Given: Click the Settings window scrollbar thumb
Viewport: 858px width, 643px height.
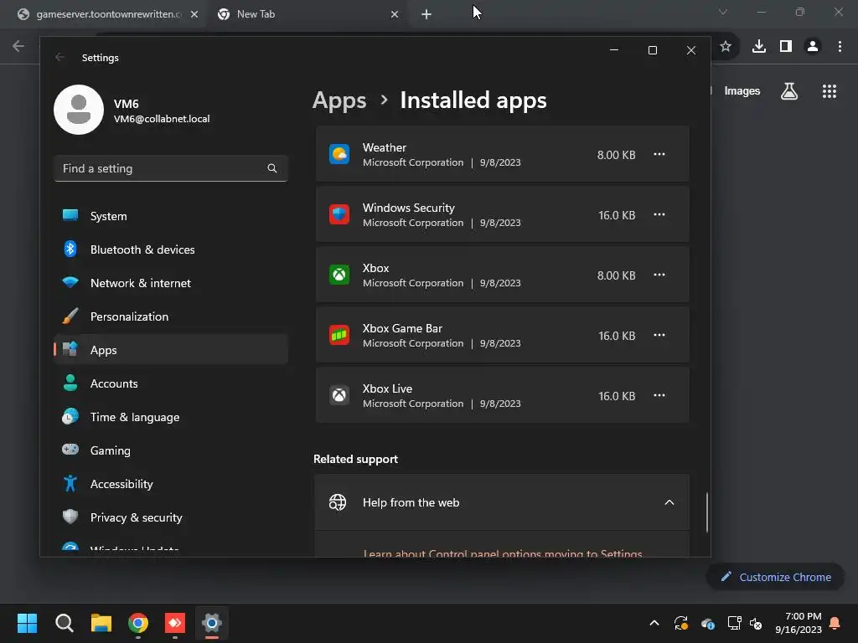Looking at the screenshot, I should 707,512.
